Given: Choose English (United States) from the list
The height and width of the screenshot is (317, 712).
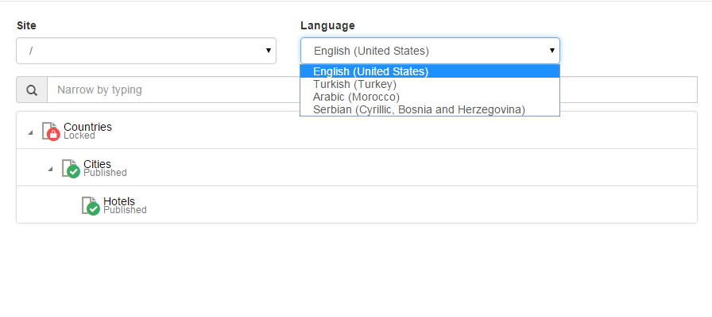Looking at the screenshot, I should click(371, 71).
